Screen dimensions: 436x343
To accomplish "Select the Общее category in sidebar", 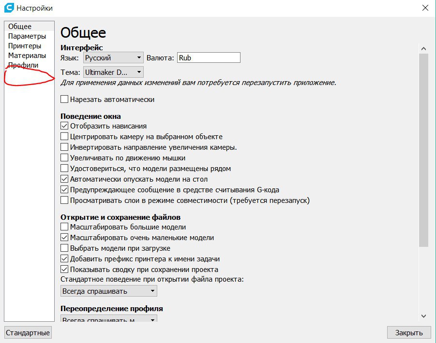I will pyautogui.click(x=29, y=27).
